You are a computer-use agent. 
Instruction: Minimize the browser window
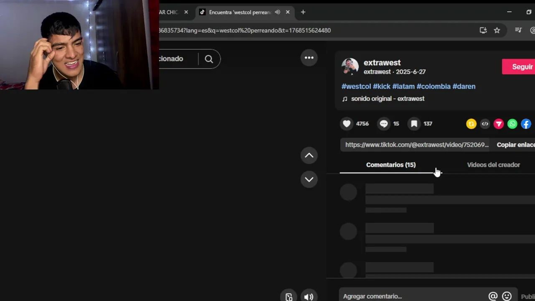(509, 12)
